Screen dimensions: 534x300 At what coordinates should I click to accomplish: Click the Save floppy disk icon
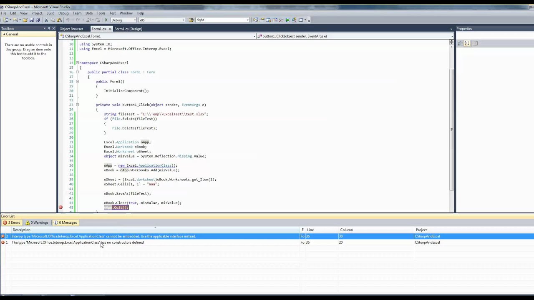click(x=31, y=20)
